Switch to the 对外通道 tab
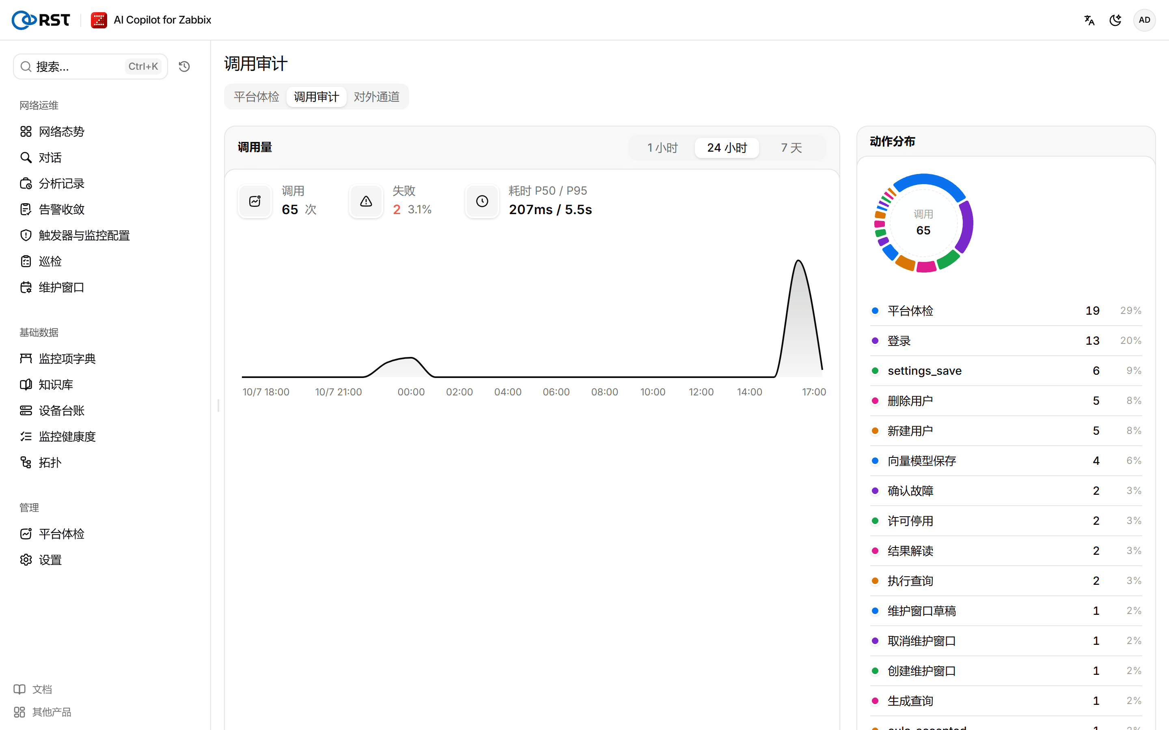This screenshot has height=730, width=1169. coord(376,97)
